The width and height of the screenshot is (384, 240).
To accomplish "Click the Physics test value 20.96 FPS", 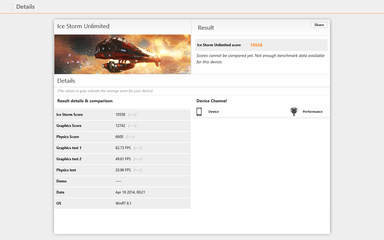I will (x=123, y=170).
